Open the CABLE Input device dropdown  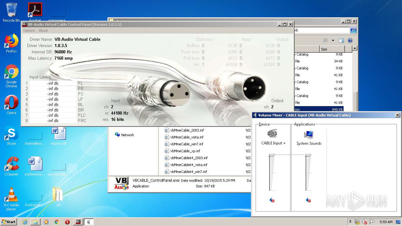pyautogui.click(x=273, y=143)
